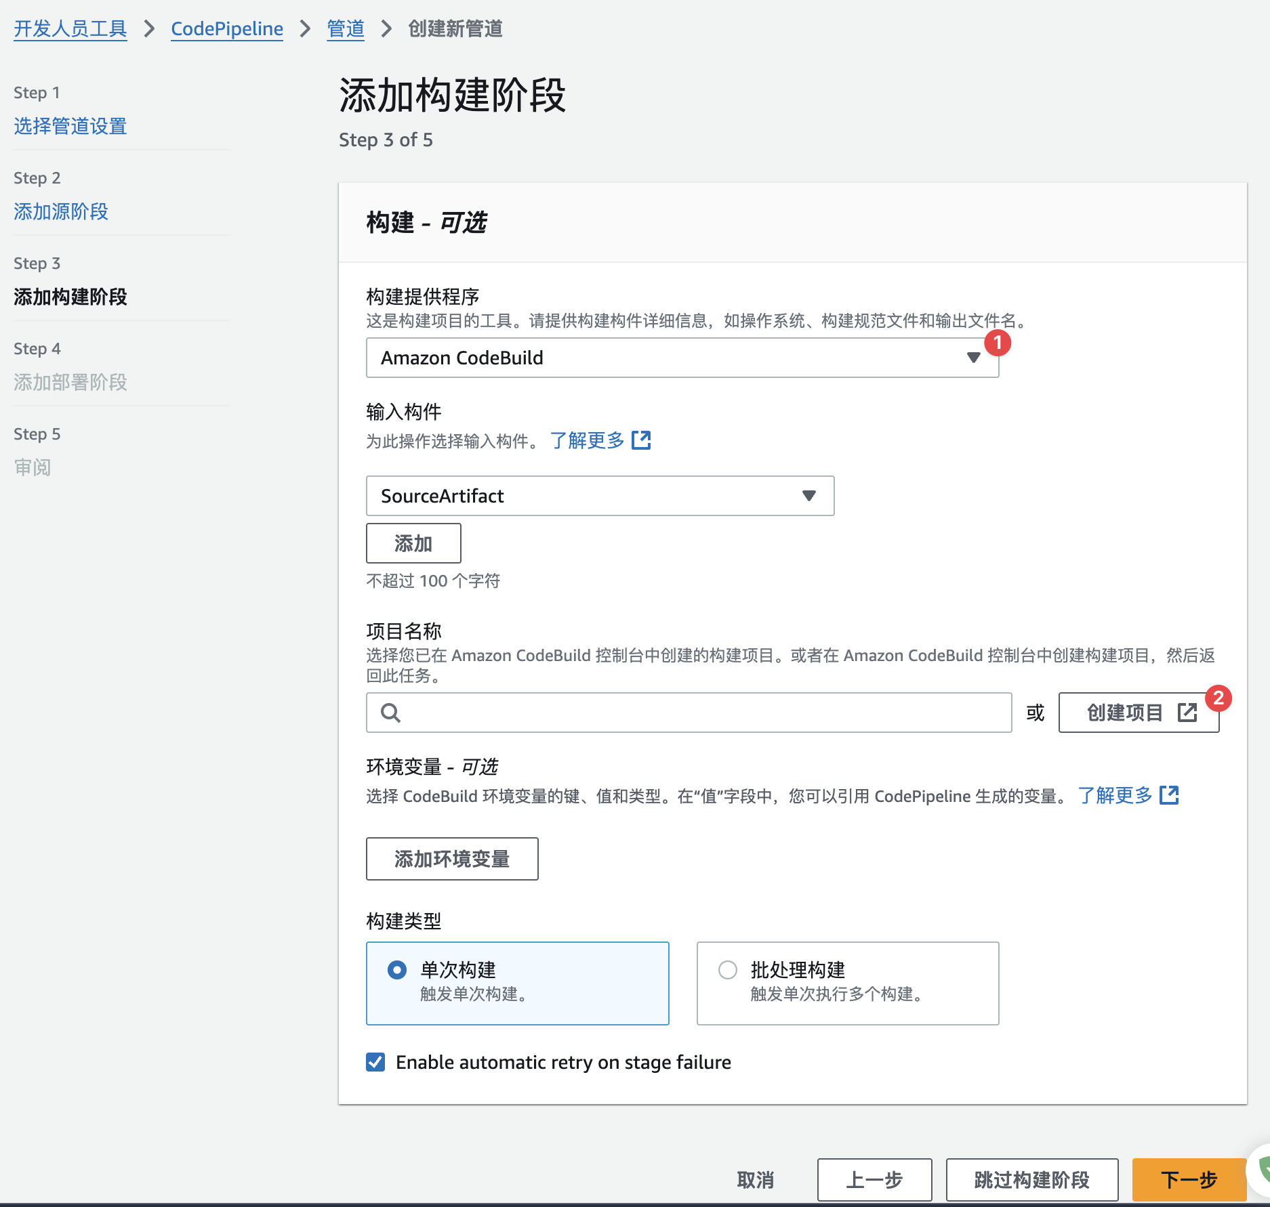This screenshot has width=1270, height=1207.
Task: Go to CodePipeline breadcrumb link
Action: click(227, 28)
